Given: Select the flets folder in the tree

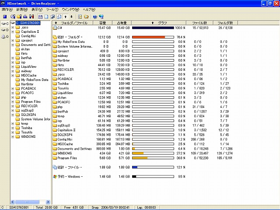Looking at the screenshot, I should point(24,53).
